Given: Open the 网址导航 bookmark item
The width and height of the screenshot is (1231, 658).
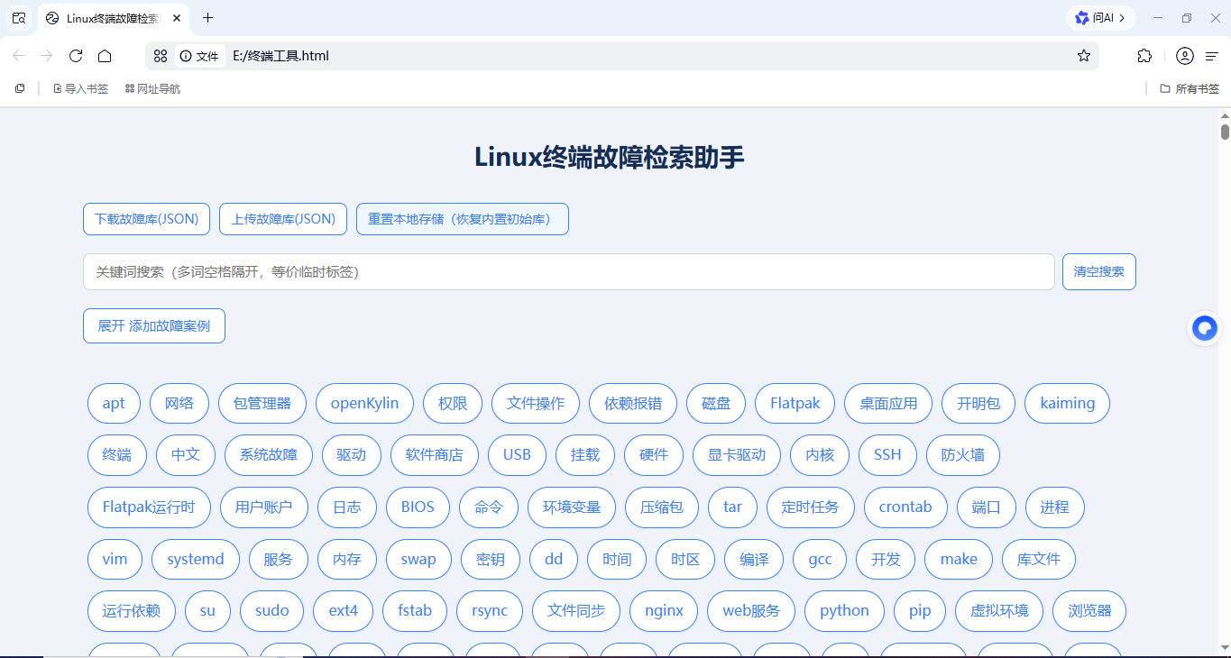Looking at the screenshot, I should coord(153,88).
